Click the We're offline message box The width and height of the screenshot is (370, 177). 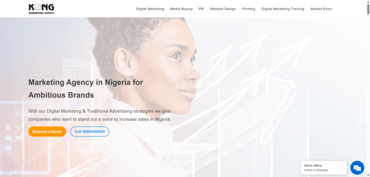point(324,168)
